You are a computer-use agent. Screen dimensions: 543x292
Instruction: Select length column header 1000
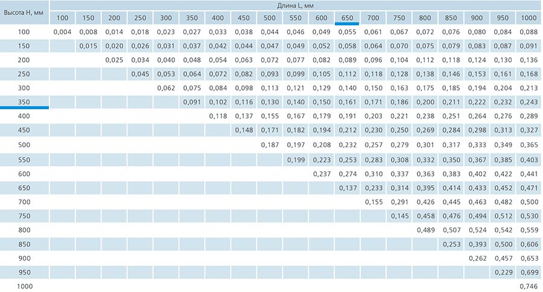click(x=529, y=18)
